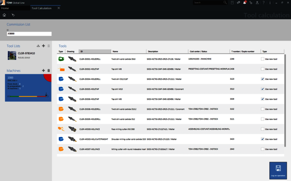Image resolution: width=291 pixels, height=181 pixels.
Task: Select ID text CLGR-D0306-HOLETAP
Action: (x=89, y=99)
